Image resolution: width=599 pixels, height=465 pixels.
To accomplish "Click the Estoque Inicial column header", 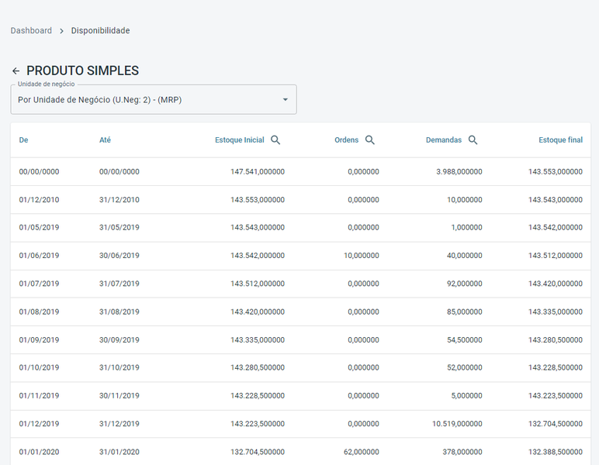I will tap(240, 140).
